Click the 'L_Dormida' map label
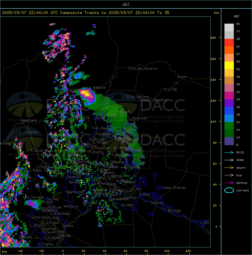The width and height of the screenshot is (252, 255). tap(172, 210)
